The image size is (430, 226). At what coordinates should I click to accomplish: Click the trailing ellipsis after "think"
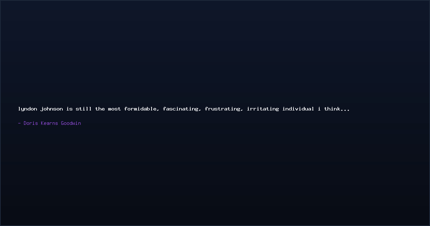345,110
